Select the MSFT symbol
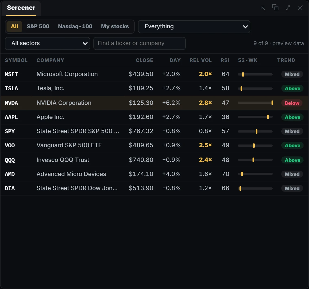 pos(11,74)
